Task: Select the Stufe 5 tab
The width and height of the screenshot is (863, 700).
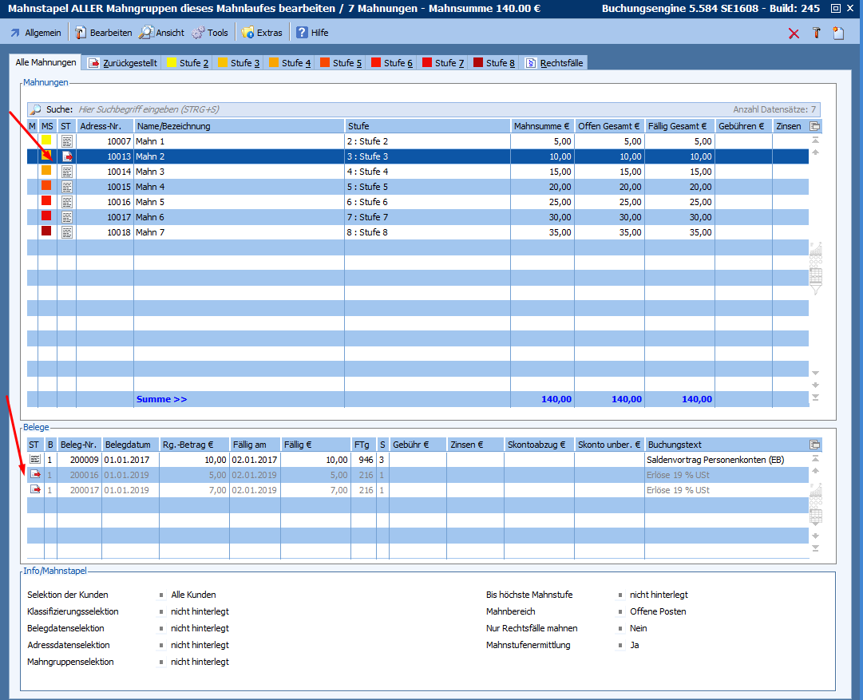Action: (341, 63)
